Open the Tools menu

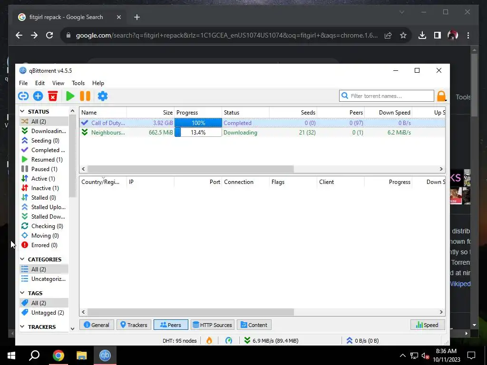point(78,83)
